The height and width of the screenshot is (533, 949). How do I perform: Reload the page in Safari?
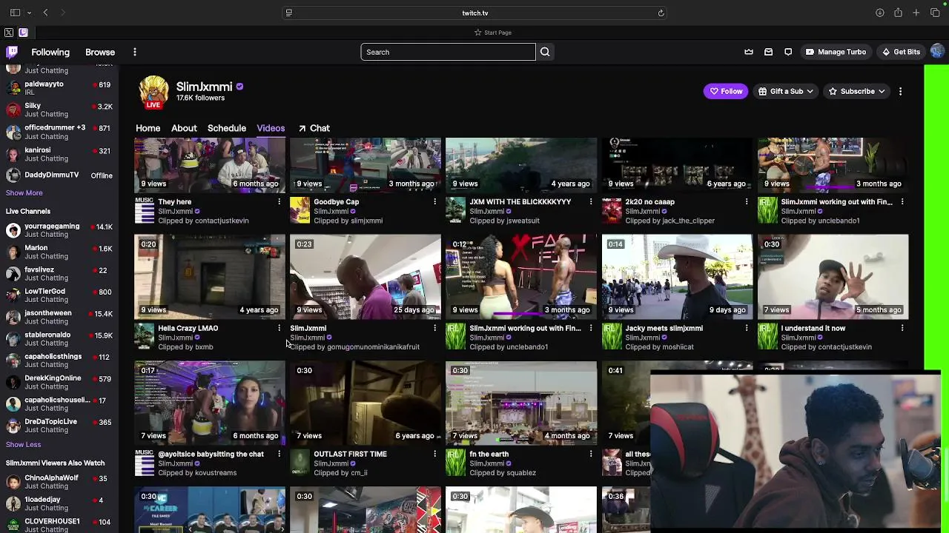(x=661, y=13)
